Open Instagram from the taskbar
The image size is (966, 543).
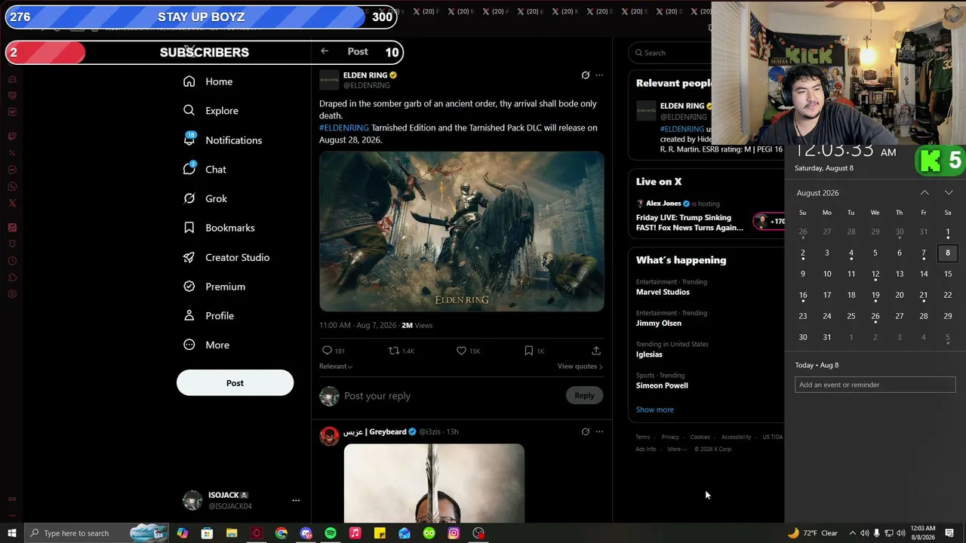click(x=454, y=533)
